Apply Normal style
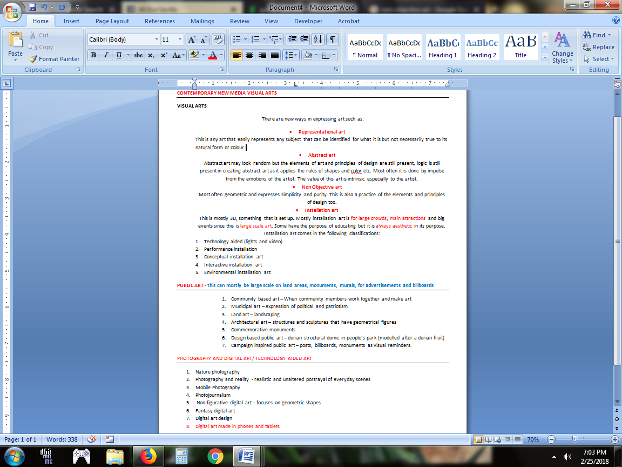 tap(365, 47)
